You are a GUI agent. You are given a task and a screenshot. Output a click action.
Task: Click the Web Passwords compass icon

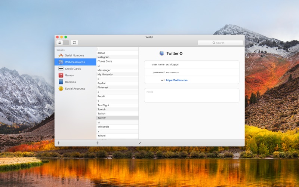61,62
